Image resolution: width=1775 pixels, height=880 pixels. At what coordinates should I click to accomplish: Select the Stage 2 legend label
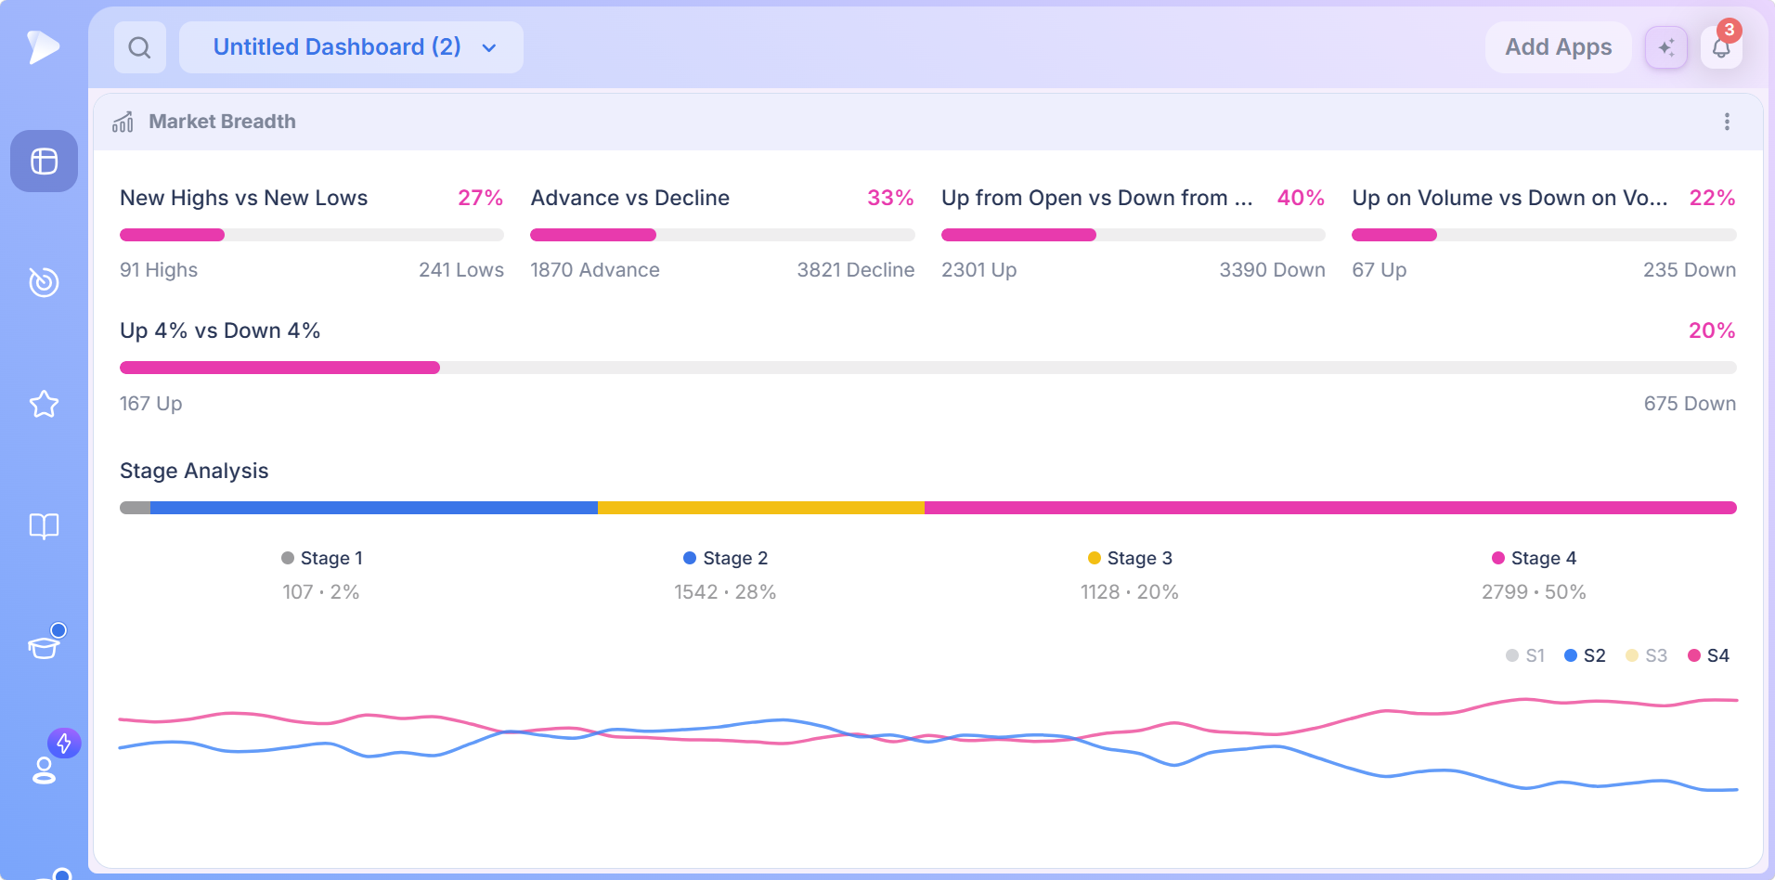[726, 558]
